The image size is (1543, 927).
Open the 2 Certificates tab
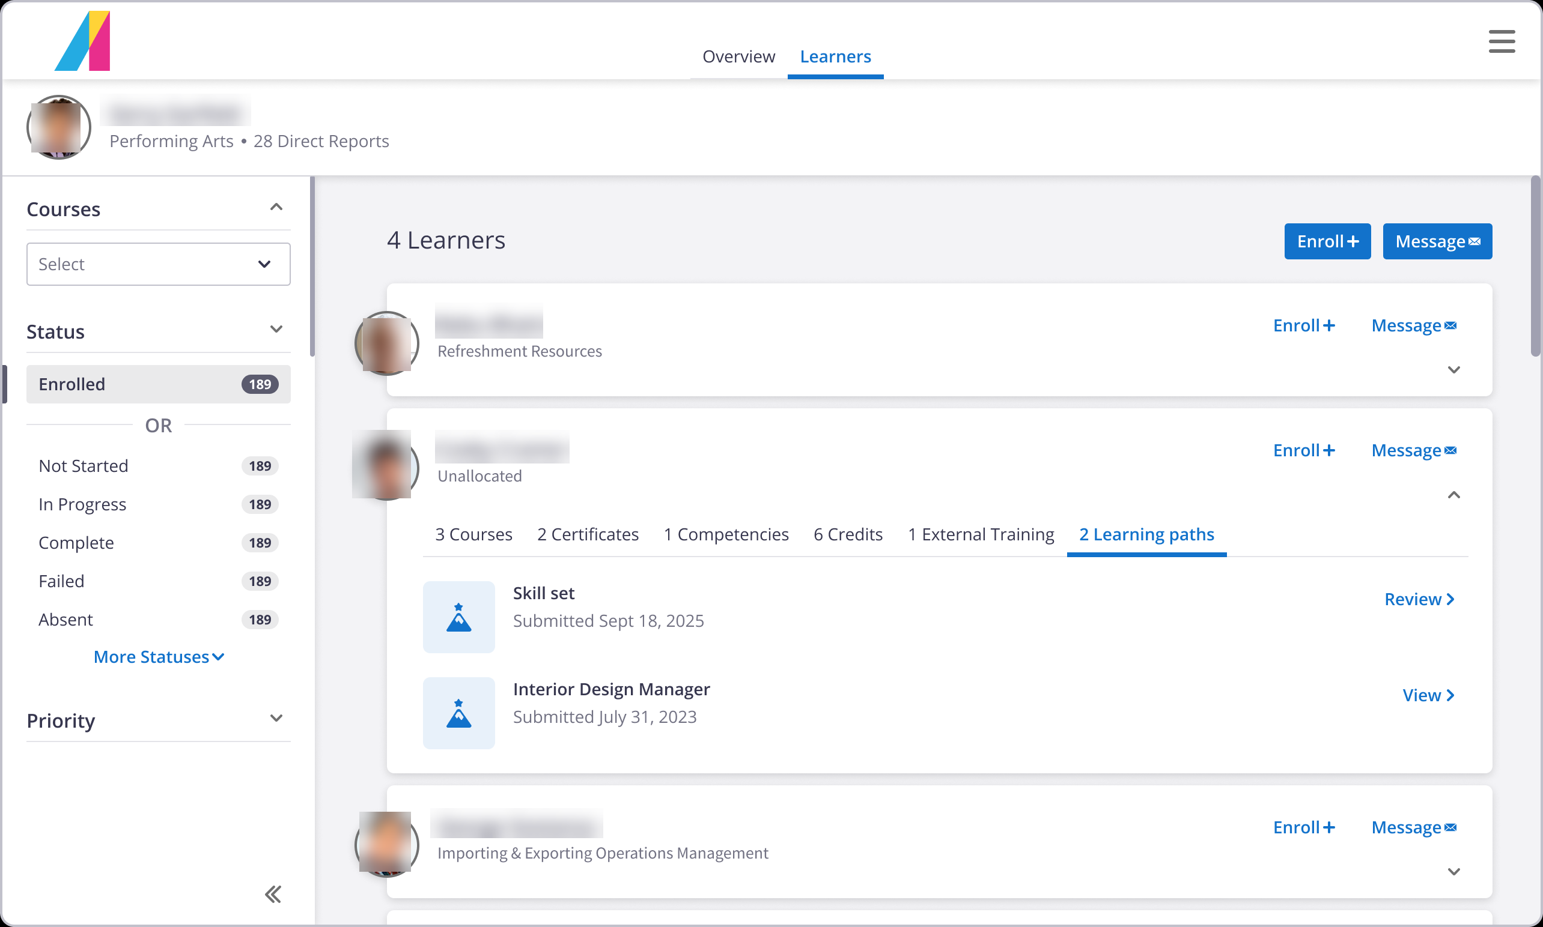[x=588, y=534]
